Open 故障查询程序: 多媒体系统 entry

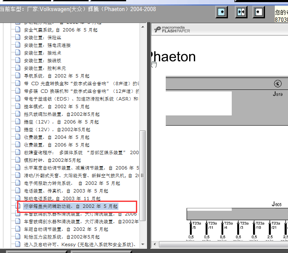point(81,152)
